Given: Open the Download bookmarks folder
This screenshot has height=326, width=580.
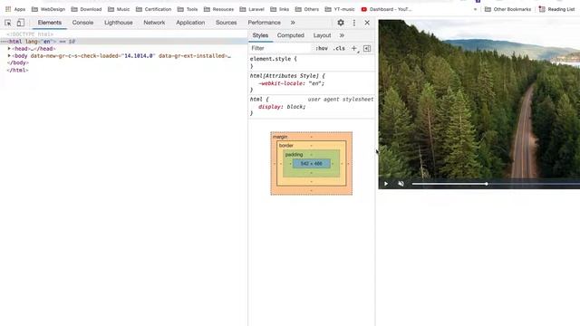Looking at the screenshot, I should [86, 9].
